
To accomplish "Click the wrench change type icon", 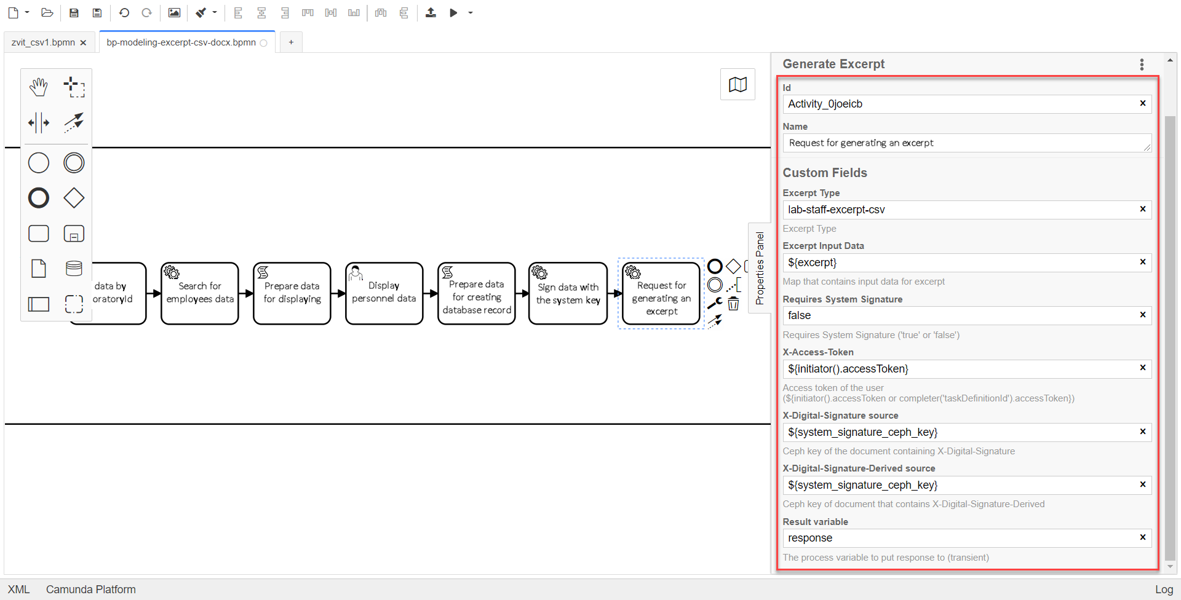I will (715, 303).
